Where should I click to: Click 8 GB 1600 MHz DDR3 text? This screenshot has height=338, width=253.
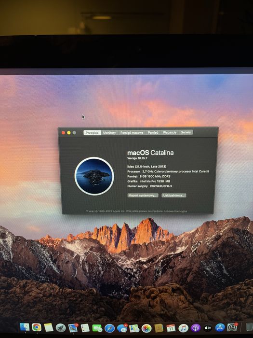click(155, 176)
